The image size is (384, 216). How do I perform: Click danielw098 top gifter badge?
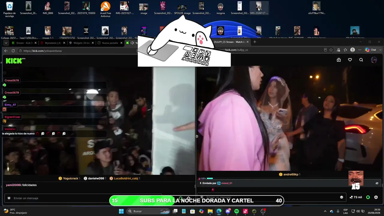[94, 178]
